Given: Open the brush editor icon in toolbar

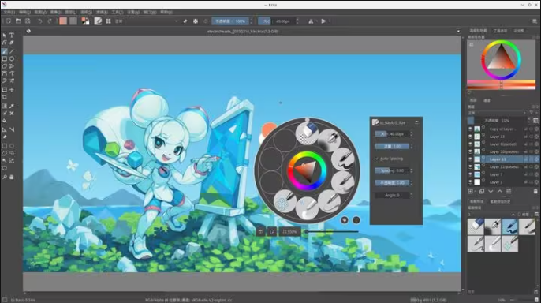Looking at the screenshot, I should (98, 21).
